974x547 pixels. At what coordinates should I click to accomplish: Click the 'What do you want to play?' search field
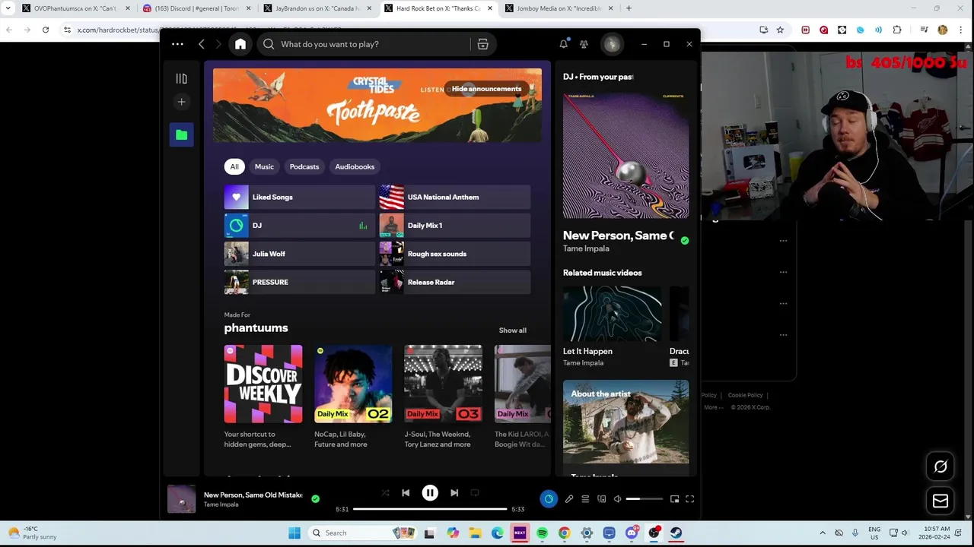(365, 44)
